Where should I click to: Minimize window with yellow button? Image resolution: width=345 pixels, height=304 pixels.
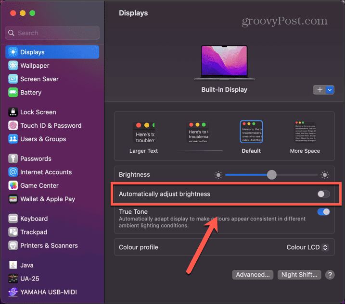[23, 13]
